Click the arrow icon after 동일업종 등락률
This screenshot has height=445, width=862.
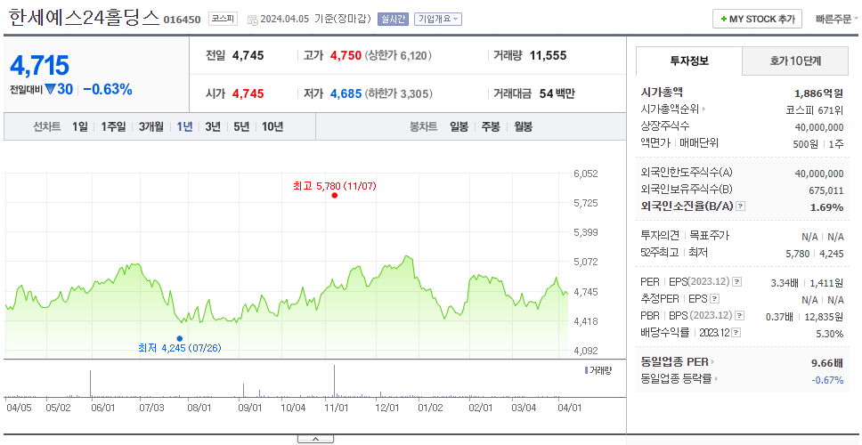tap(716, 378)
